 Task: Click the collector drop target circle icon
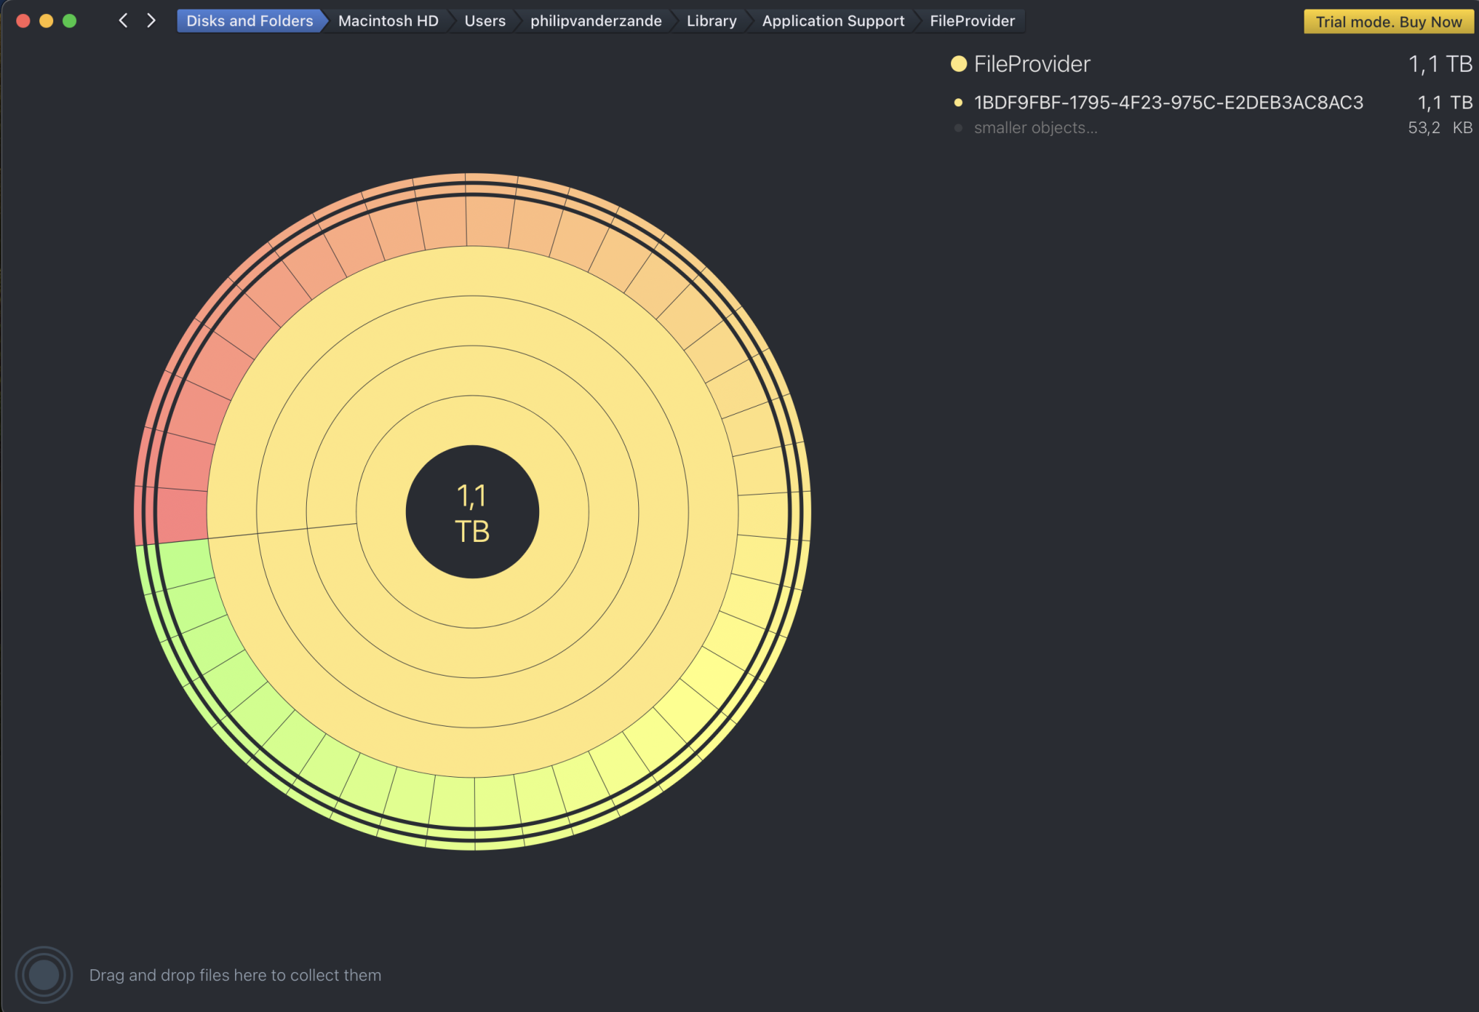coord(44,974)
